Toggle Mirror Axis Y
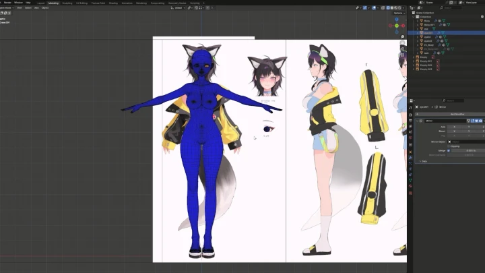Screen dimensions: 485x273 (x=469, y=127)
